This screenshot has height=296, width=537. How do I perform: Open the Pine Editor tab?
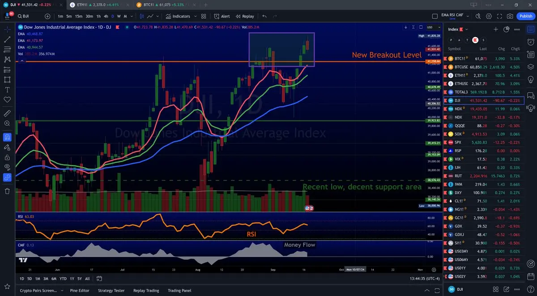pyautogui.click(x=80, y=291)
